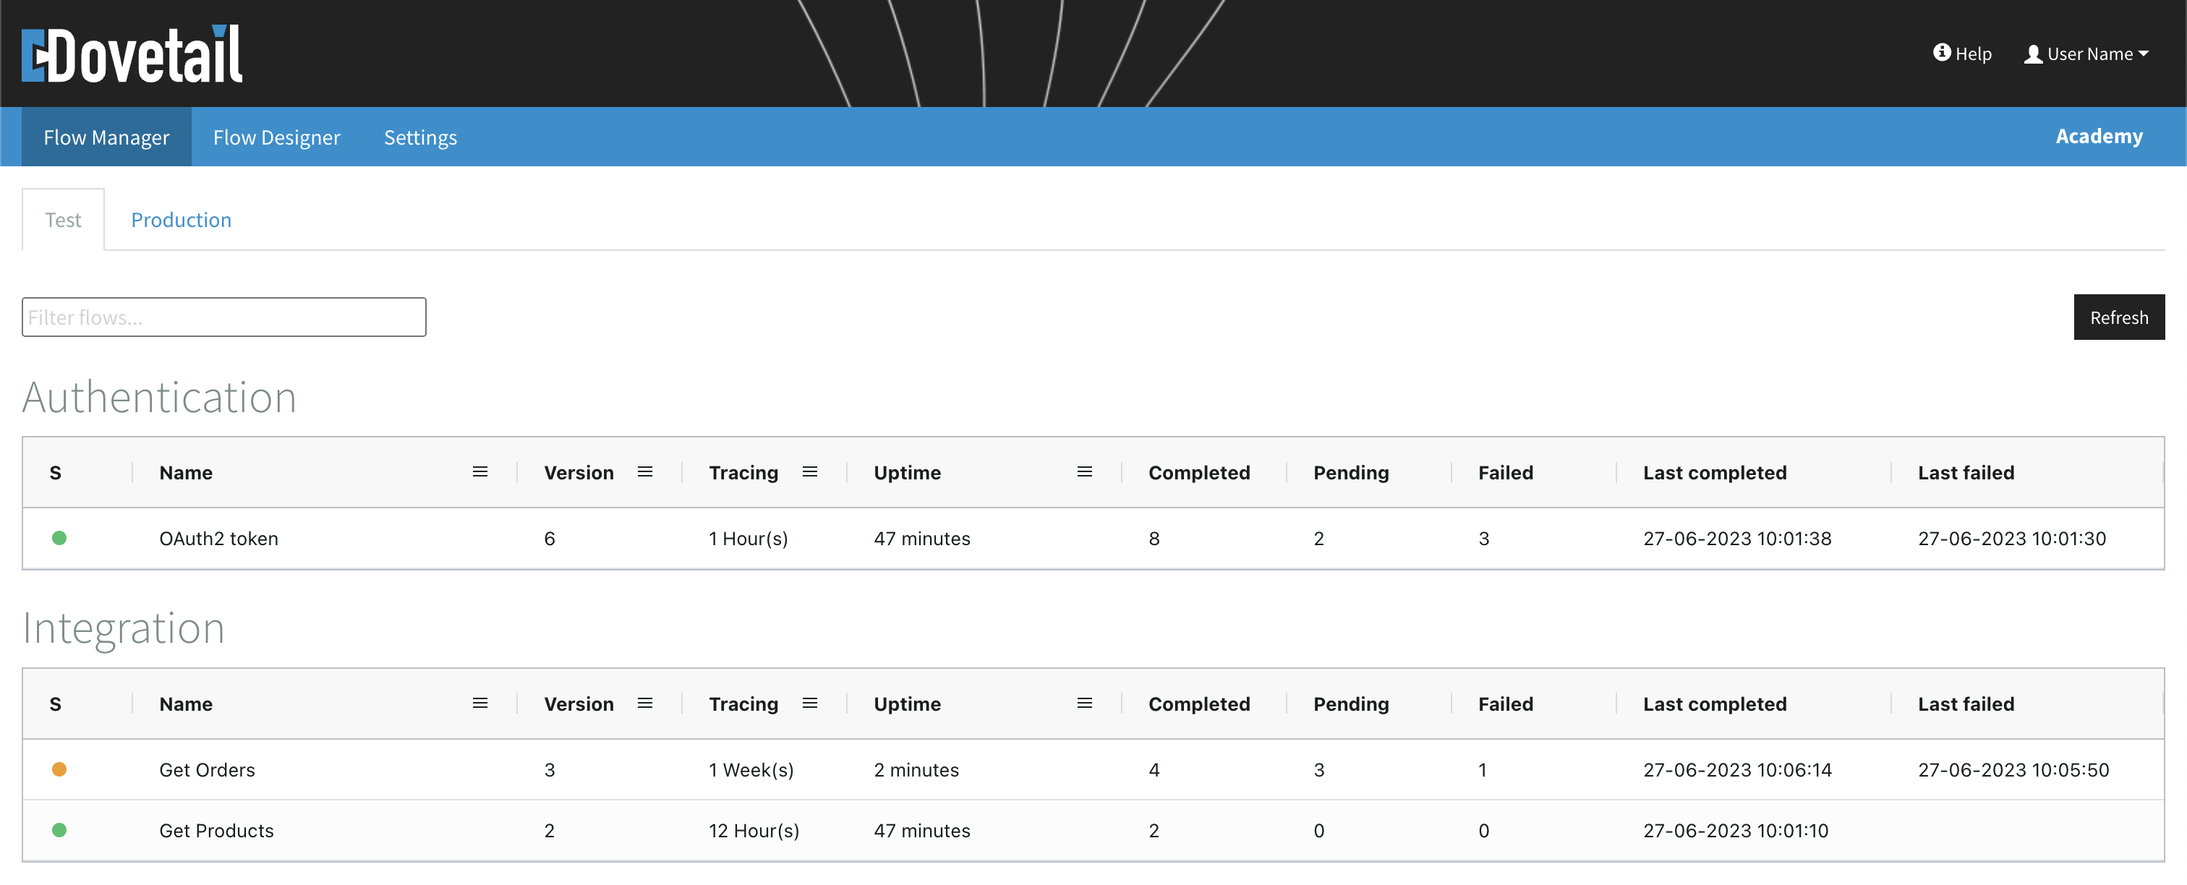
Task: Click the 1 Hour(s) tracing cell
Action: 748,539
